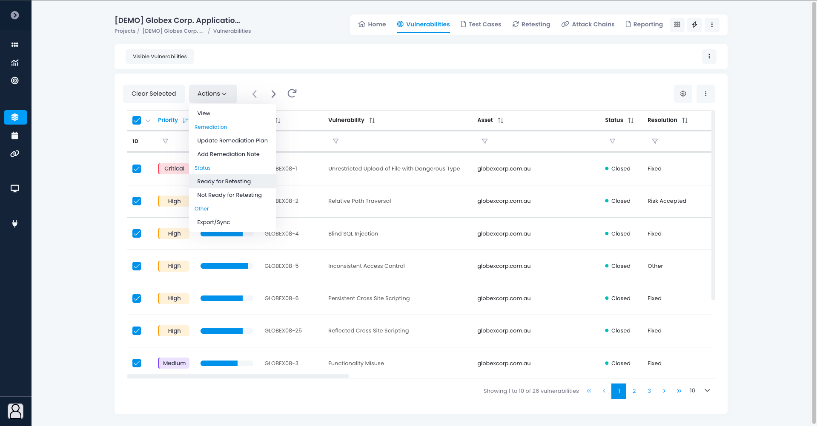Click the plug integrations icon in sidebar
The height and width of the screenshot is (426, 817).
15,224
